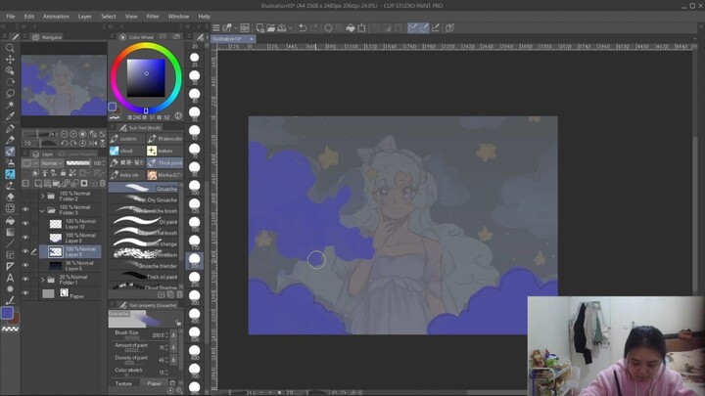Hide Folder 3 in layer list
This screenshot has width=705, height=396.
[x=25, y=208]
